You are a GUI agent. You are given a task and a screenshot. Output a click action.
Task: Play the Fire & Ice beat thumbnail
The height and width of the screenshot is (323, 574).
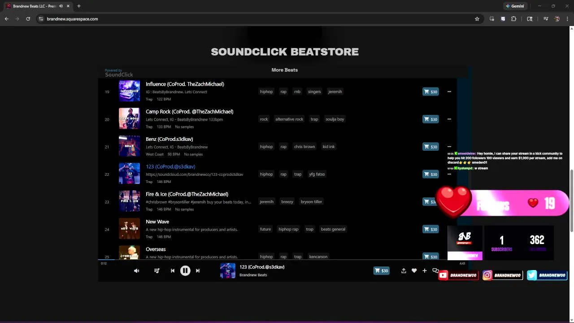point(129,201)
